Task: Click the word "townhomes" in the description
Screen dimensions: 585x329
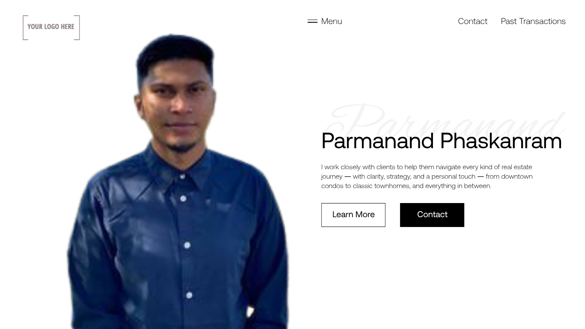Action: tap(392, 186)
